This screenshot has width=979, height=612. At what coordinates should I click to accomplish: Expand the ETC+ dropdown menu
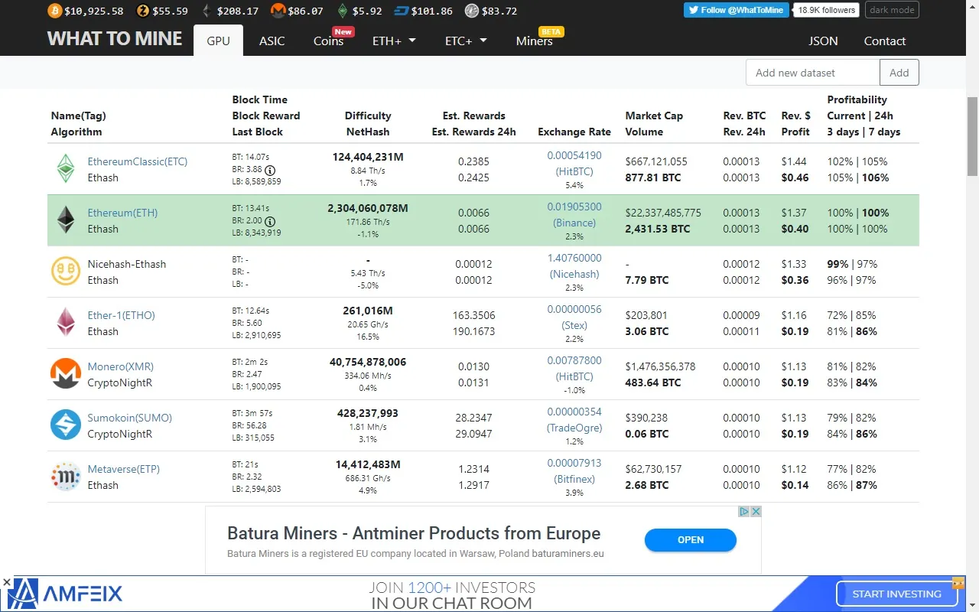pos(466,41)
